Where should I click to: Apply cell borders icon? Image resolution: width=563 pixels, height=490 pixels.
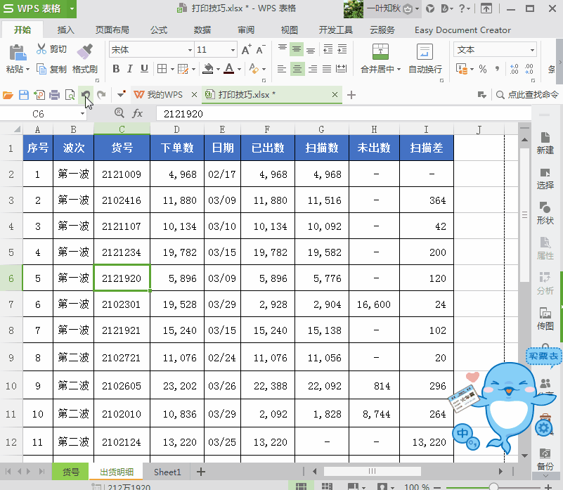(162, 69)
